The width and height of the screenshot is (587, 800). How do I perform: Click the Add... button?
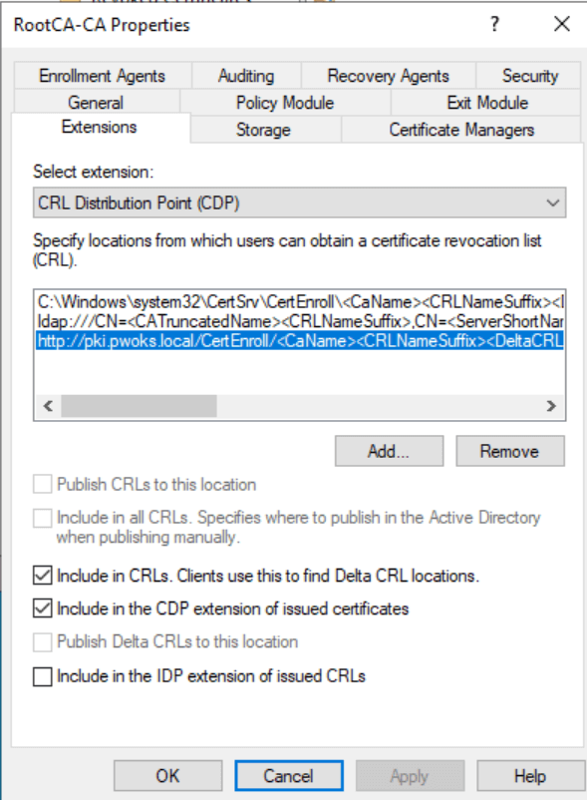tap(389, 451)
